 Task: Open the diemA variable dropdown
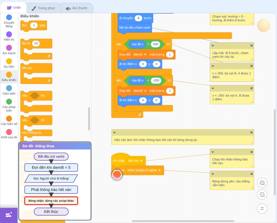pyautogui.click(x=140, y=55)
